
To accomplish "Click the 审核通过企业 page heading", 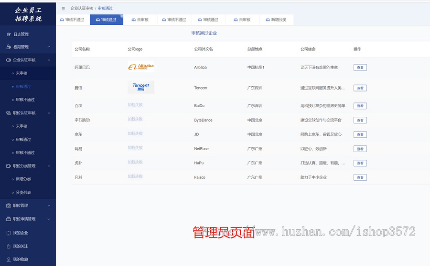I will [x=204, y=33].
